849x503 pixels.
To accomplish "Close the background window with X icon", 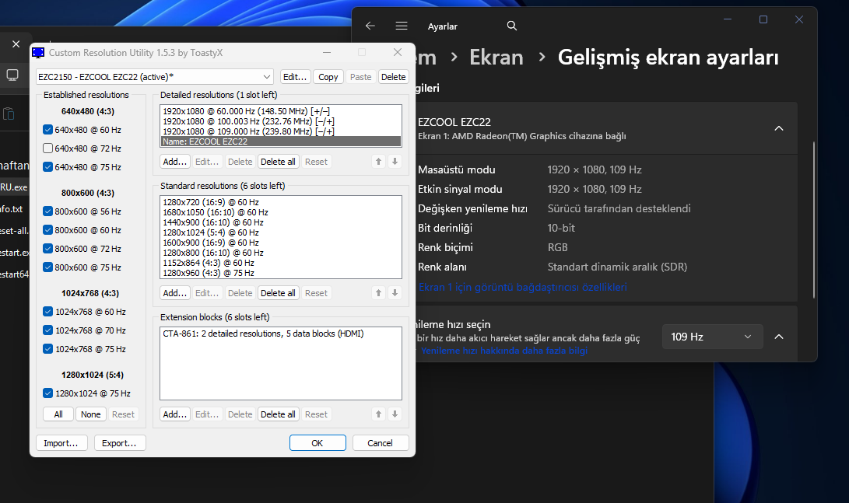I will [16, 44].
